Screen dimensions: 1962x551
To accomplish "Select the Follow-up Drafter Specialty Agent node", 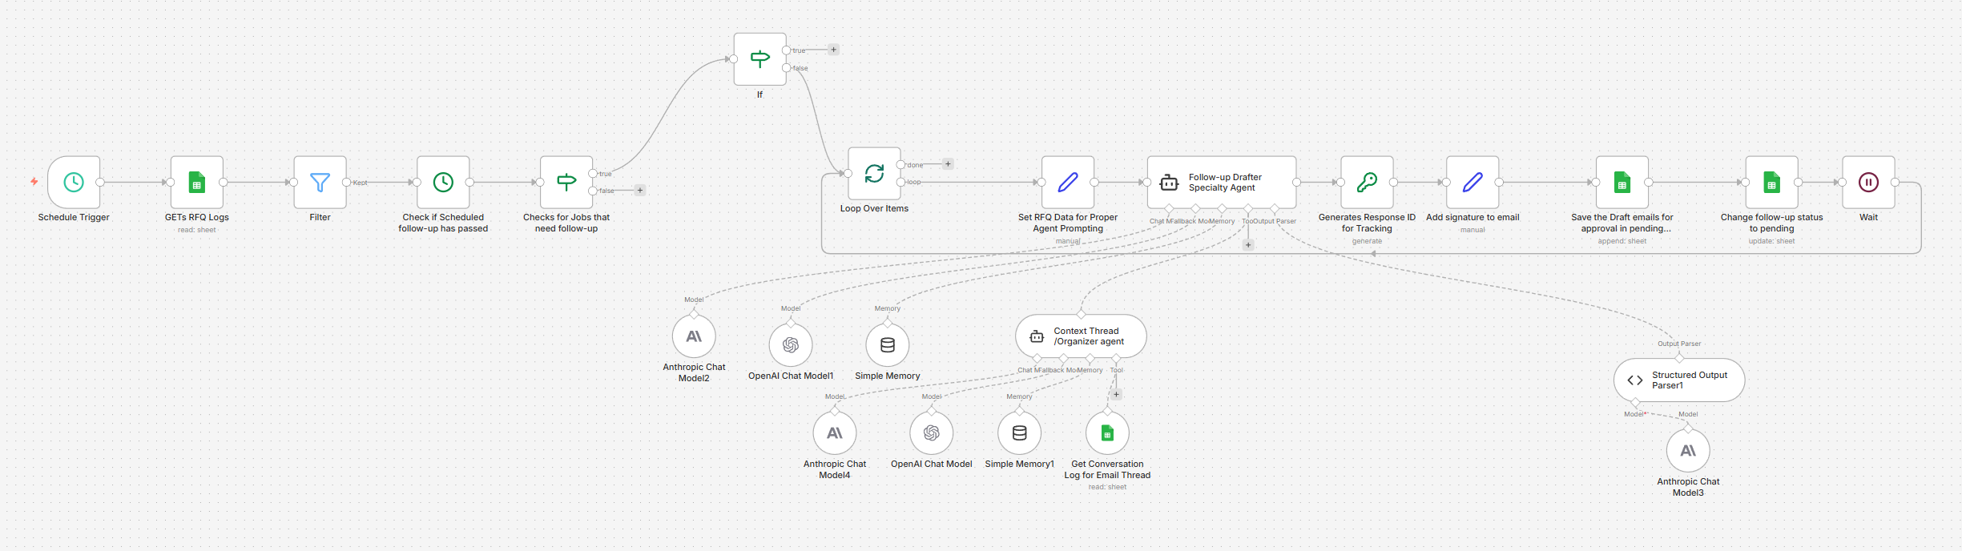I will 1221,183.
